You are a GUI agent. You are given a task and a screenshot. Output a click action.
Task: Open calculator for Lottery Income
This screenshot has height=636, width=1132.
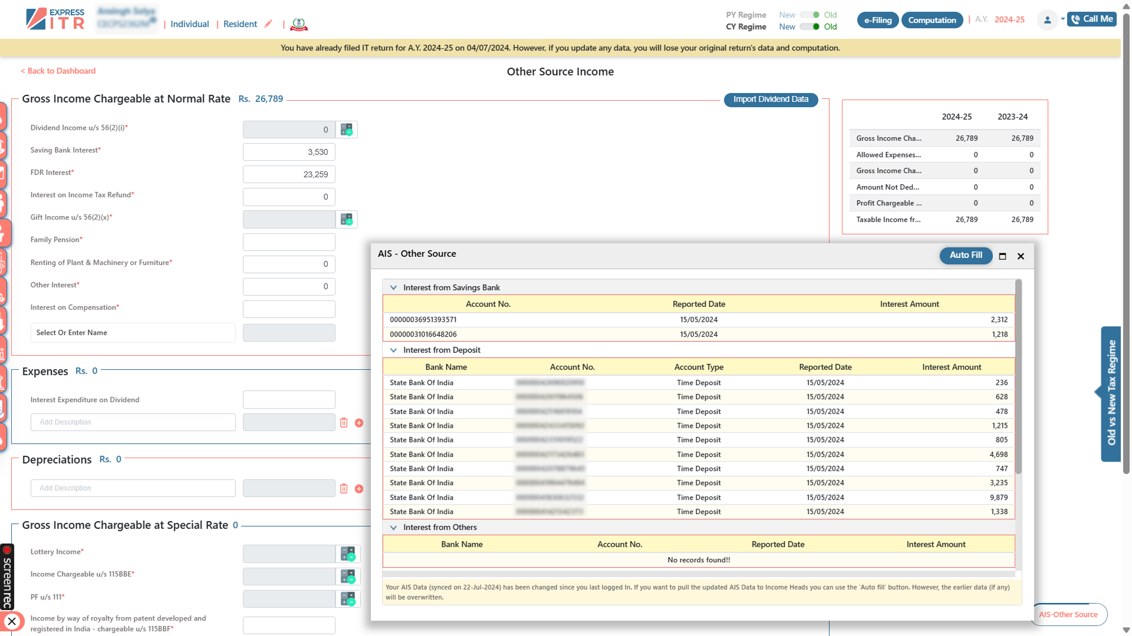click(x=347, y=554)
